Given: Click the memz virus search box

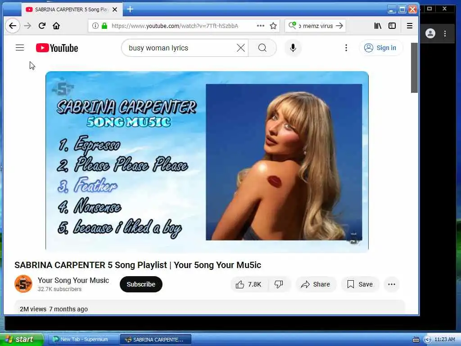Looking at the screenshot, I should [316, 26].
